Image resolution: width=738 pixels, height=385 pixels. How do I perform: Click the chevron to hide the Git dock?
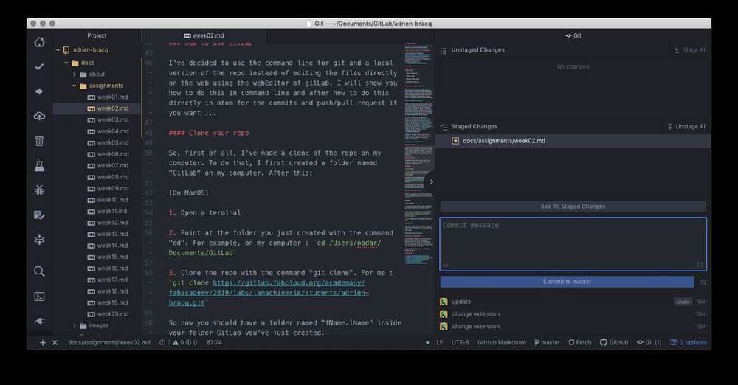(432, 182)
